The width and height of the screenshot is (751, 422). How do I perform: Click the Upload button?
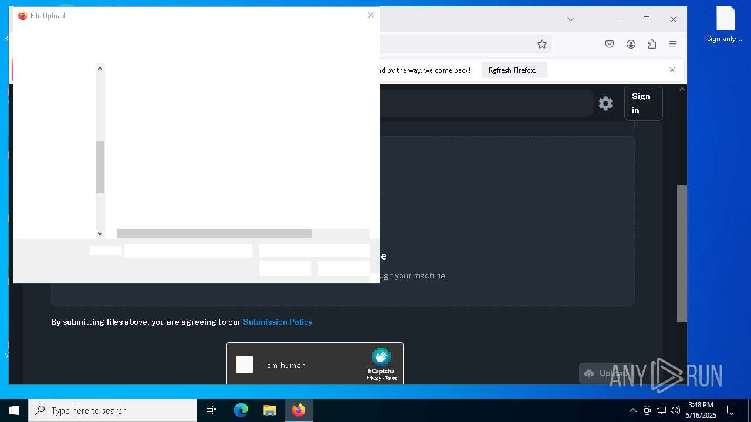tap(608, 373)
